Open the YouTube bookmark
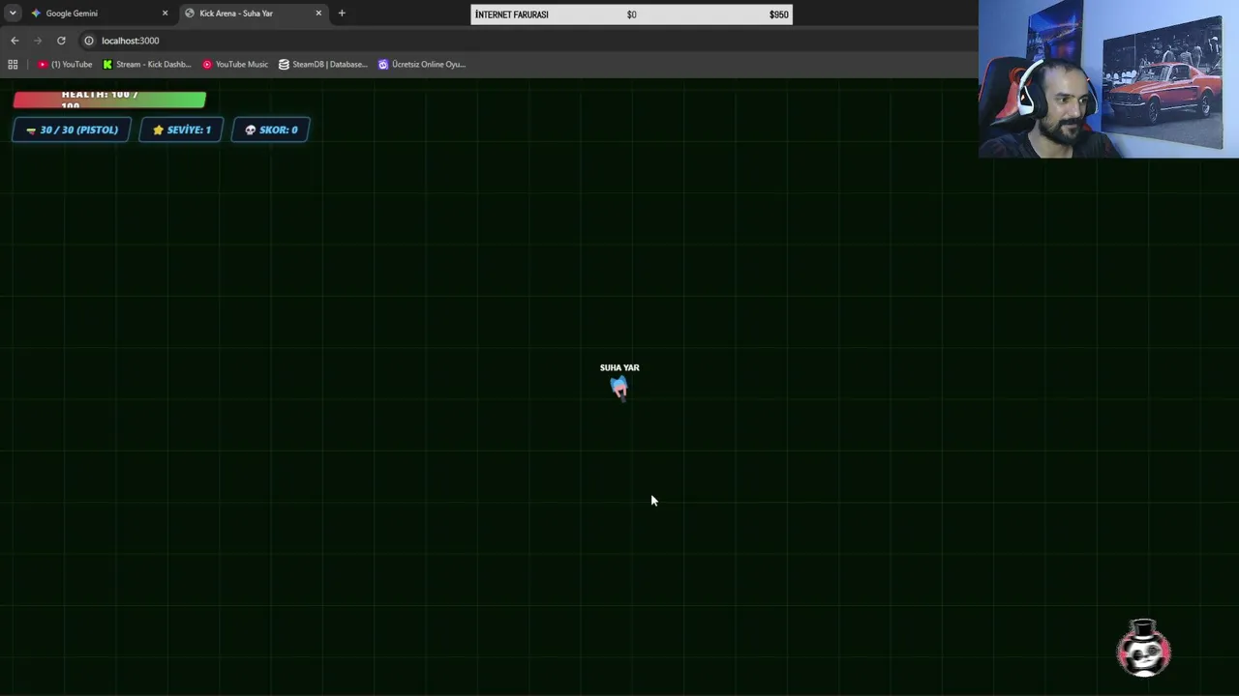 (x=65, y=65)
